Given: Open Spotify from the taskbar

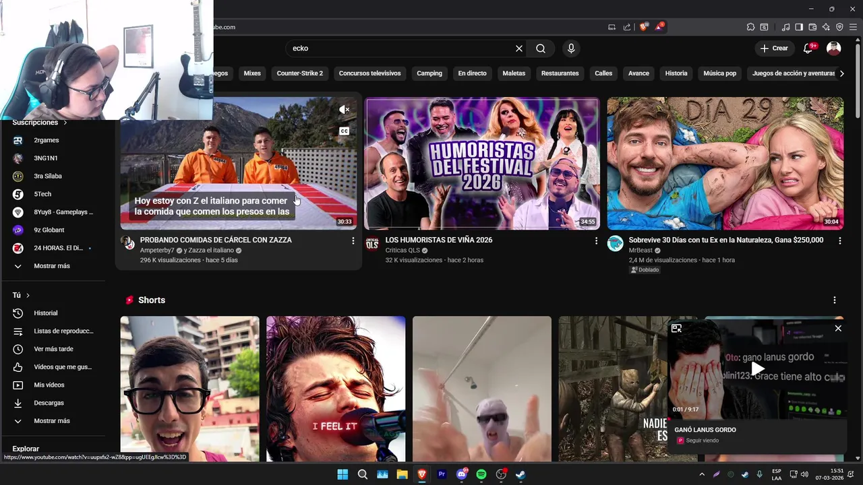Looking at the screenshot, I should [481, 474].
